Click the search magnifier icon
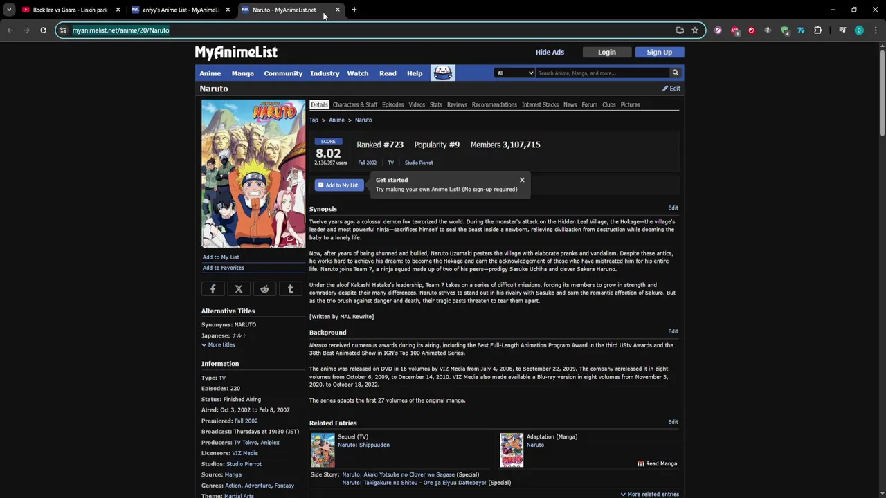Viewport: 886px width, 498px height. coord(675,73)
